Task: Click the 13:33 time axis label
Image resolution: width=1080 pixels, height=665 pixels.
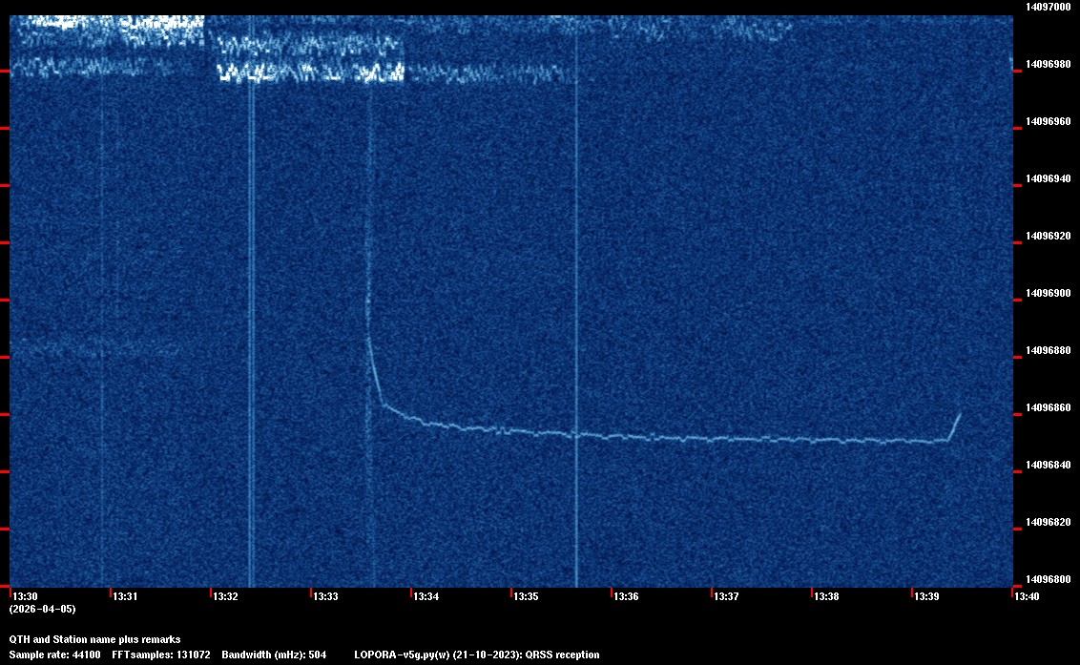Action: [325, 596]
